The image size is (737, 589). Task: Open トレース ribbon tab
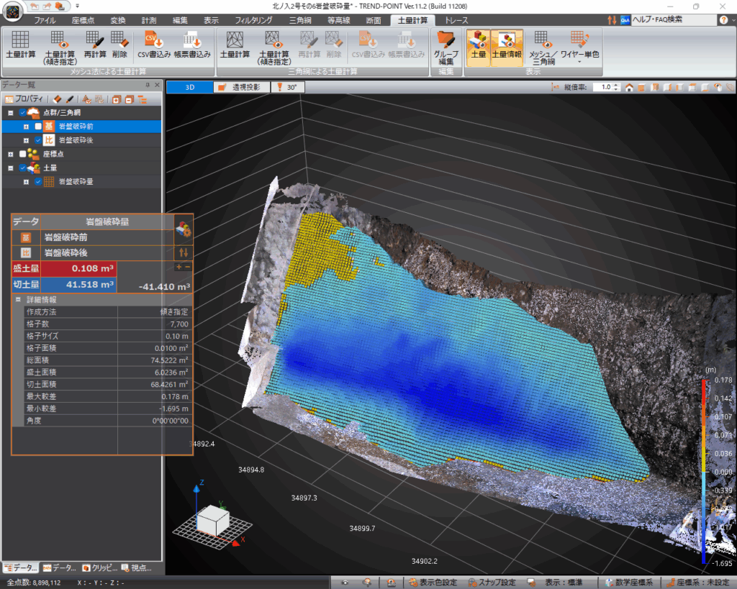pos(456,20)
